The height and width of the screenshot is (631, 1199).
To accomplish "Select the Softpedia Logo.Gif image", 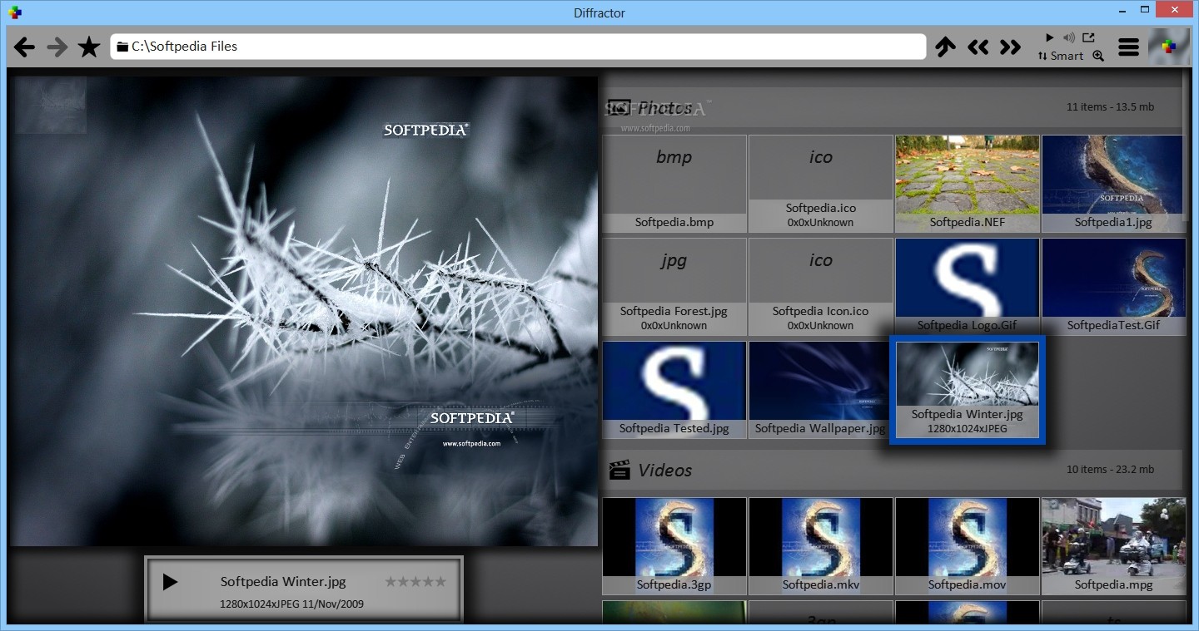I will tap(968, 287).
